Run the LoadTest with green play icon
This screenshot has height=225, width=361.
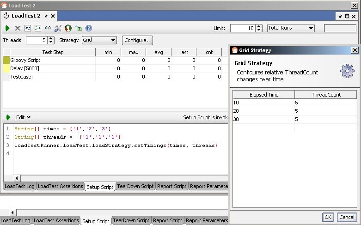7,28
